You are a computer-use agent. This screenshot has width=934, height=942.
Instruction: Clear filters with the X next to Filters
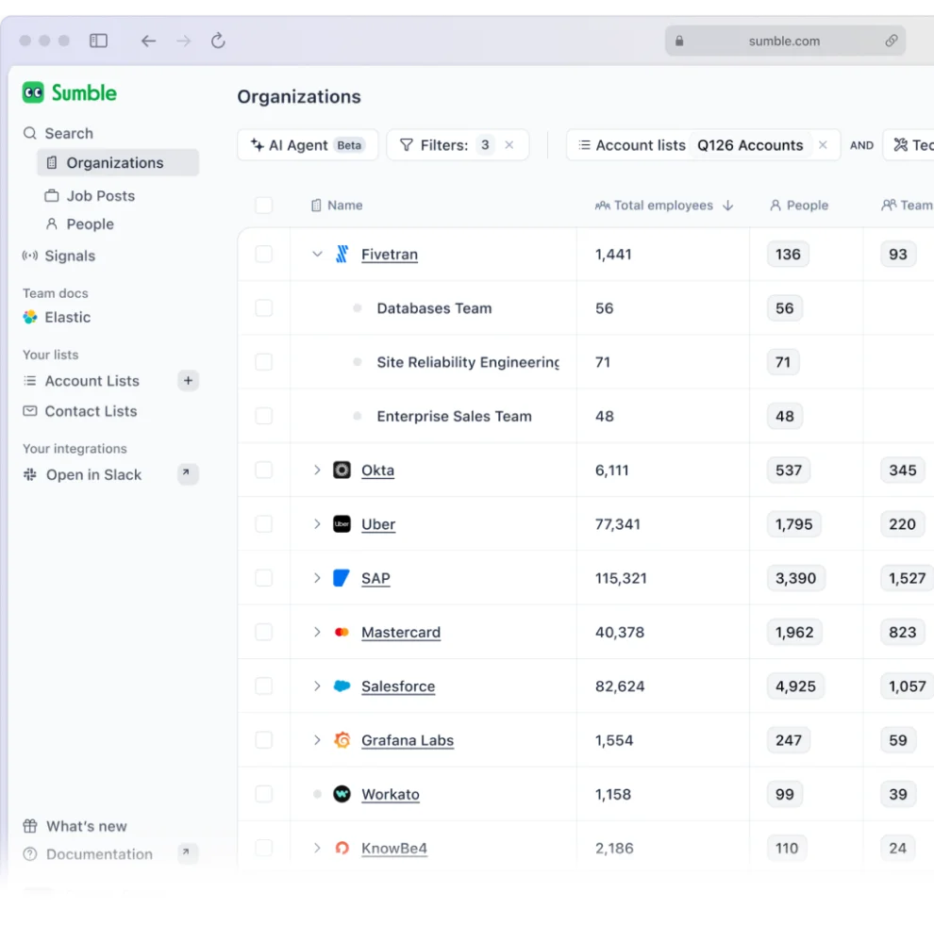[509, 145]
